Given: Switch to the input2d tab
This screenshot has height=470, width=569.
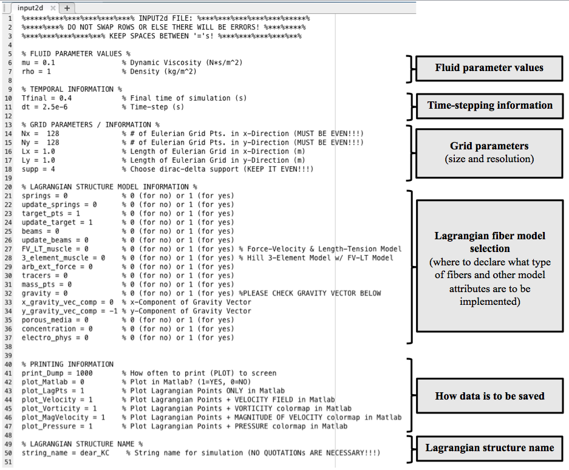Looking at the screenshot, I should pyautogui.click(x=30, y=8).
